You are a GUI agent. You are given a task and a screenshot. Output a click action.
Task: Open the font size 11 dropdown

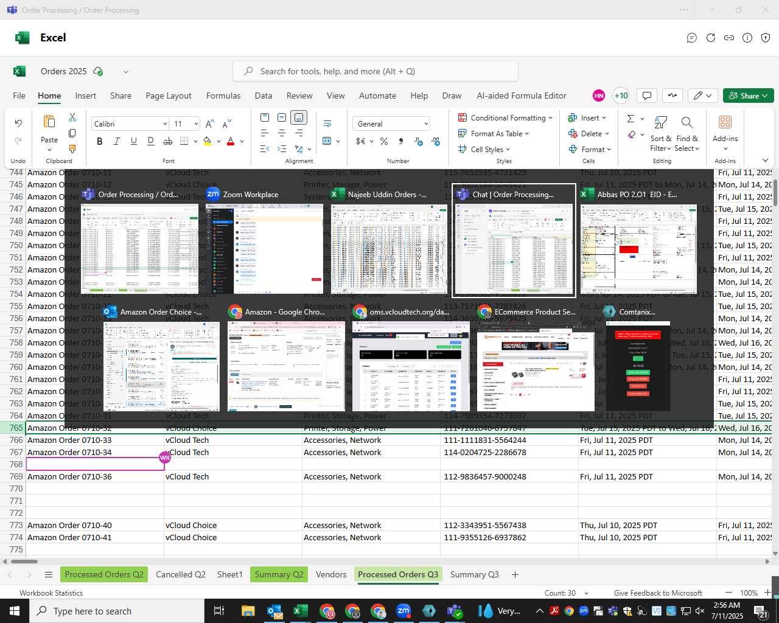(196, 124)
